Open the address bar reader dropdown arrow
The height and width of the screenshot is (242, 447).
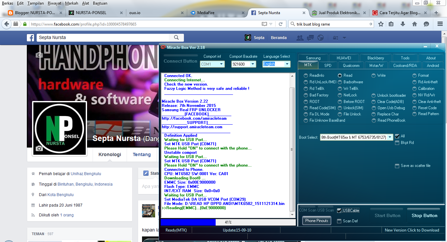pos(271,24)
